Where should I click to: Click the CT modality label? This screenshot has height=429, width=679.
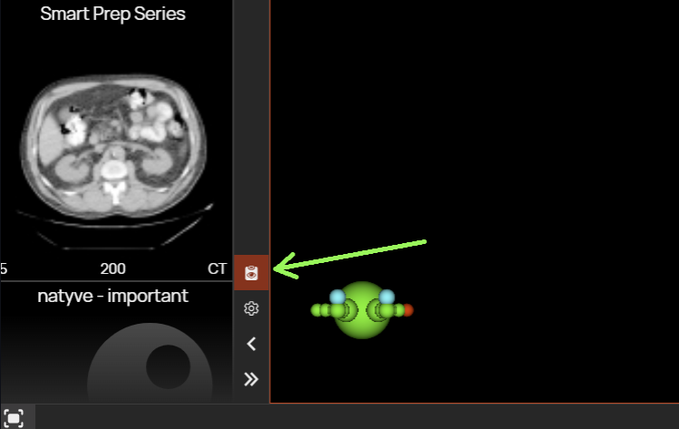coord(217,268)
